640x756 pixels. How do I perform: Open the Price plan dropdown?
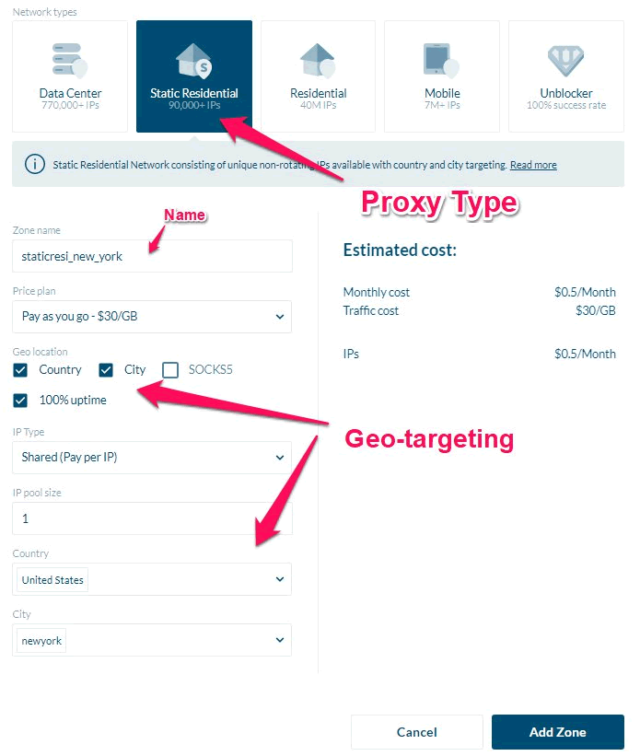(x=152, y=317)
